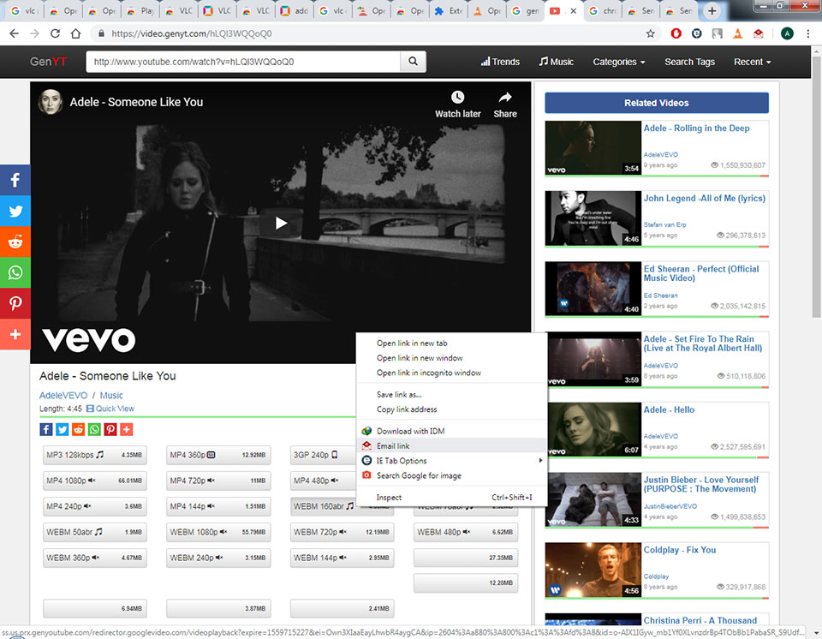Open Chrome profile avatar A
The width and height of the screenshot is (822, 639).
coord(787,33)
